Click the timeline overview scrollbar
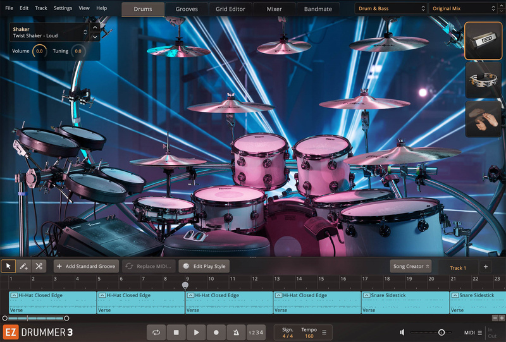The height and width of the screenshot is (342, 506). [35, 319]
